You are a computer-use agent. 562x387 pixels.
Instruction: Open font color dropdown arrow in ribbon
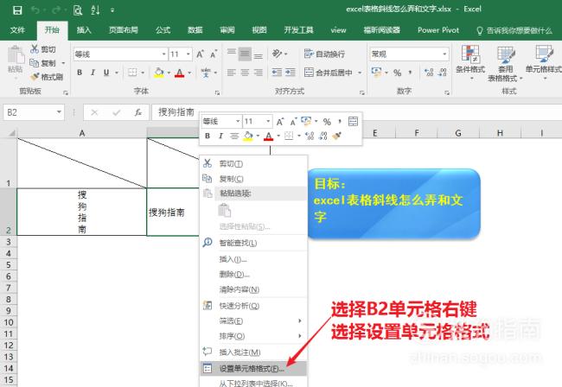189,73
